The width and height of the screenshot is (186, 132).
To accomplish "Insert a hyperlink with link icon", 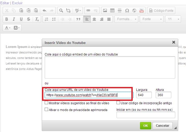I will [x=88, y=10].
